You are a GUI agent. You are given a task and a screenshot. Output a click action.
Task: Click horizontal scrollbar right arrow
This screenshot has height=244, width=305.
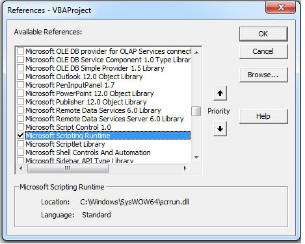click(x=185, y=168)
